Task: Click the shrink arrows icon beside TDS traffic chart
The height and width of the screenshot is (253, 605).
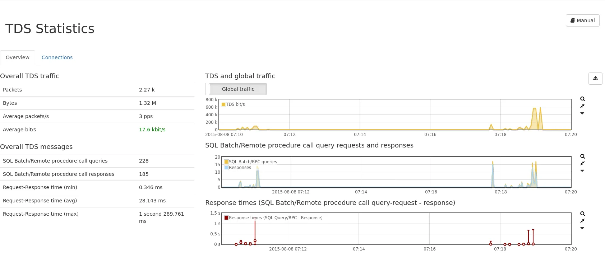Action: pos(582,106)
